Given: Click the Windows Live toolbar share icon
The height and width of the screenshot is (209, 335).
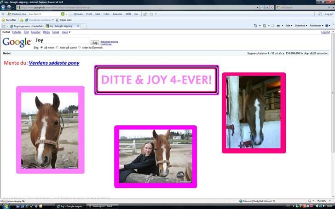Looking at the screenshot, I should (145, 14).
